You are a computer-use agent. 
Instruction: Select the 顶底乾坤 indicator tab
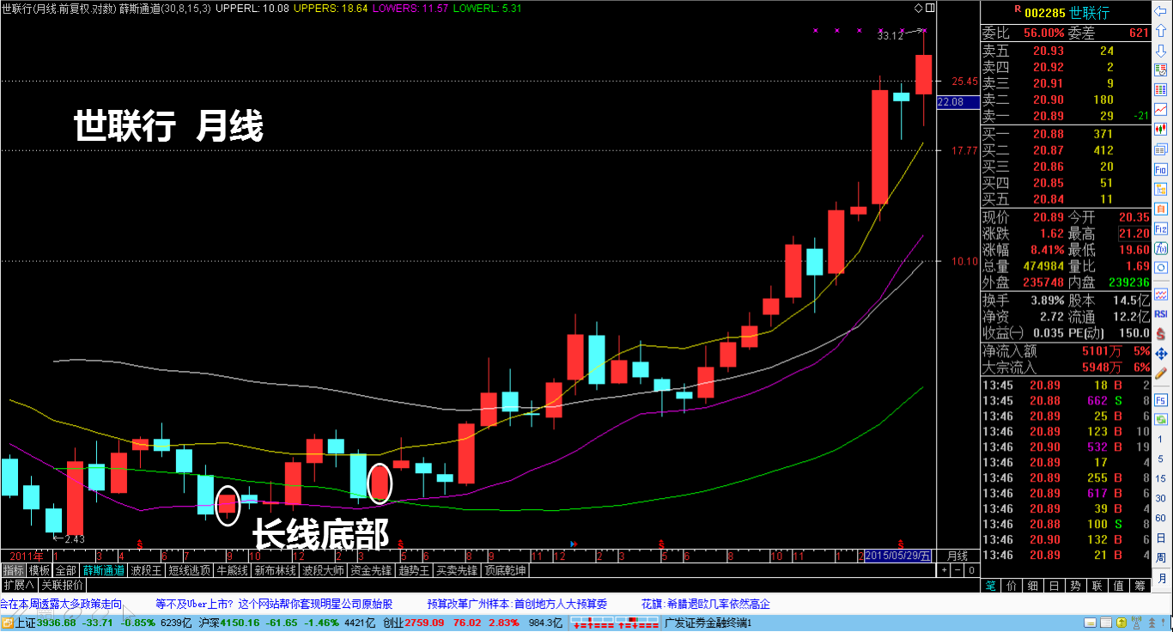(x=505, y=570)
